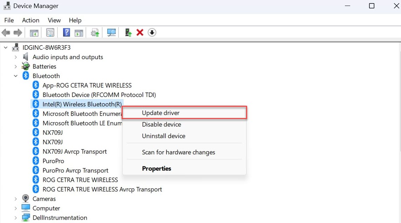The height and width of the screenshot is (223, 401).
Task: Click the red X Uninstall device icon
Action: click(x=140, y=33)
